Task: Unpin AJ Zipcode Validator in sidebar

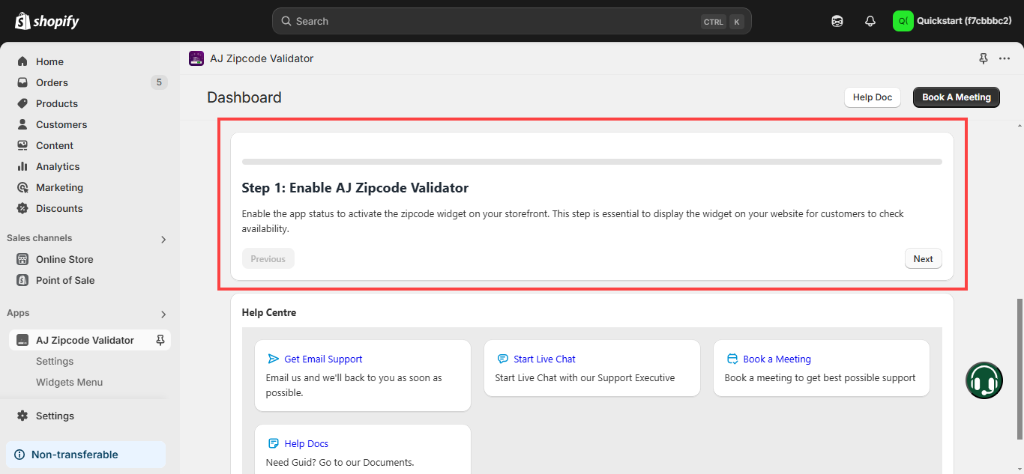Action: [160, 340]
